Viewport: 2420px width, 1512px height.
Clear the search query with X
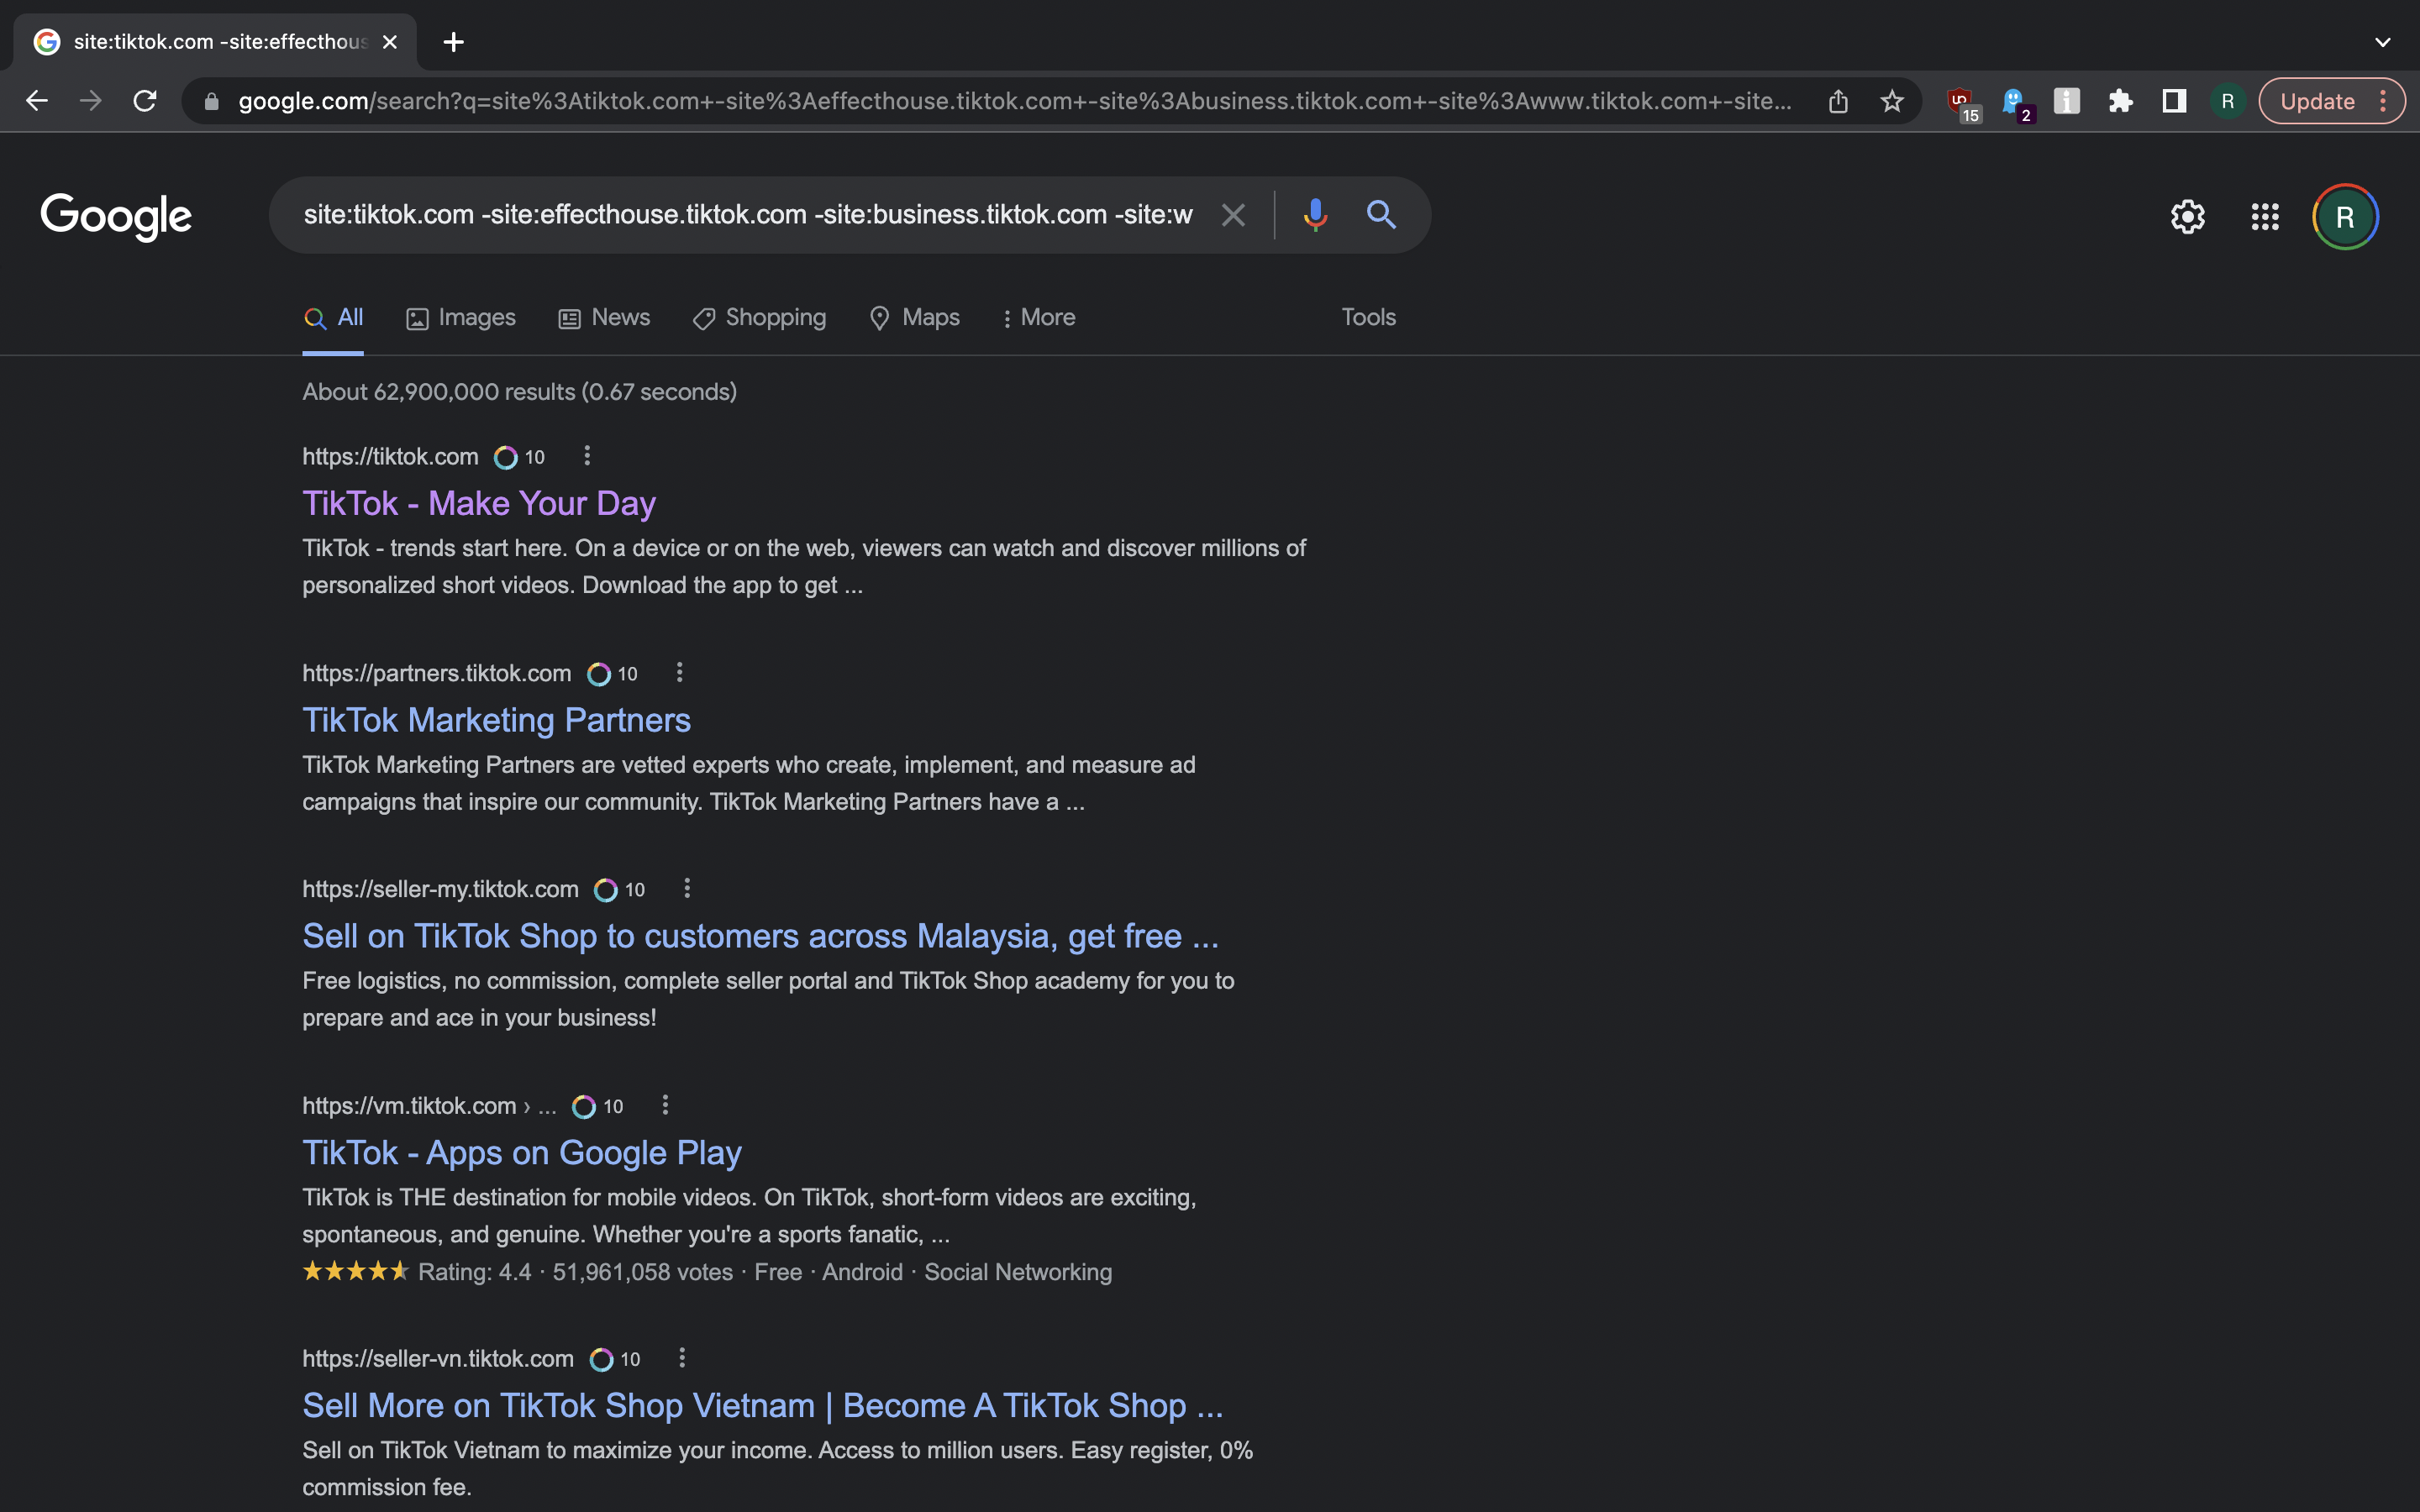[1233, 215]
